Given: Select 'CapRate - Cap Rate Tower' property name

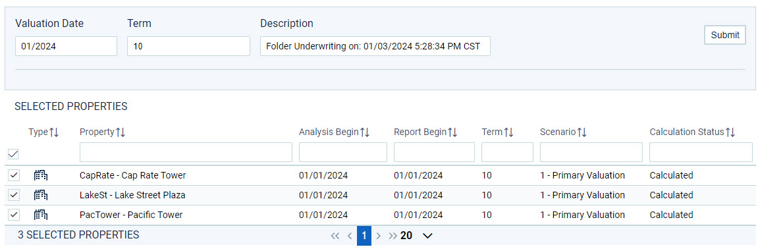Looking at the screenshot, I should [132, 175].
